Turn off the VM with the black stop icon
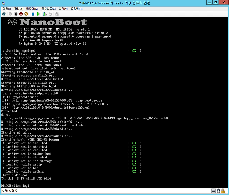The image size is (229, 195). coord(16,14)
